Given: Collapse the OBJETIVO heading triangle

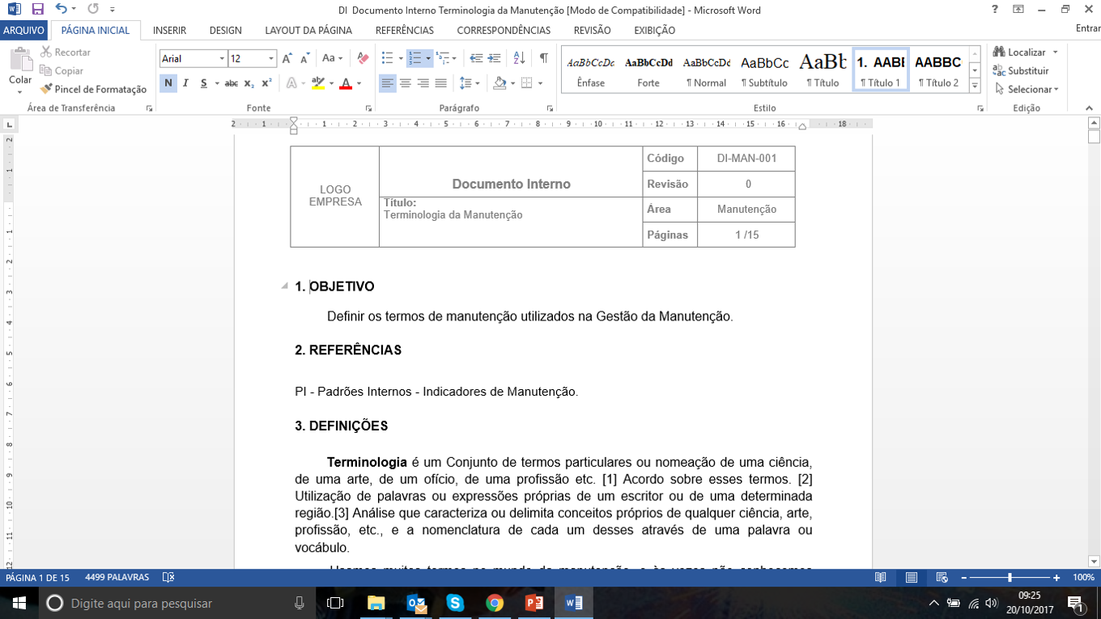Looking at the screenshot, I should [x=285, y=286].
